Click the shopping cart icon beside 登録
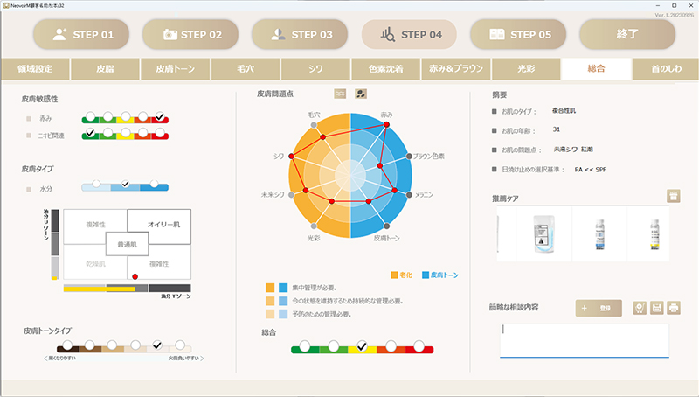The image size is (699, 397). point(640,308)
